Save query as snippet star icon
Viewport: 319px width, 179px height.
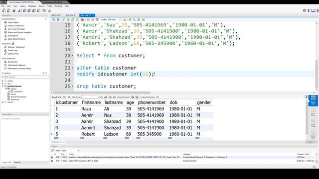coord(125,20)
